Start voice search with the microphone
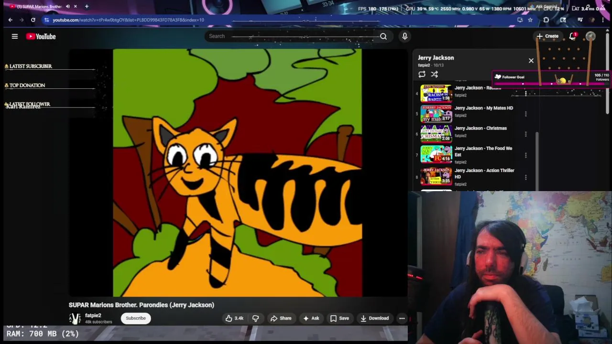The width and height of the screenshot is (612, 344). tap(404, 36)
